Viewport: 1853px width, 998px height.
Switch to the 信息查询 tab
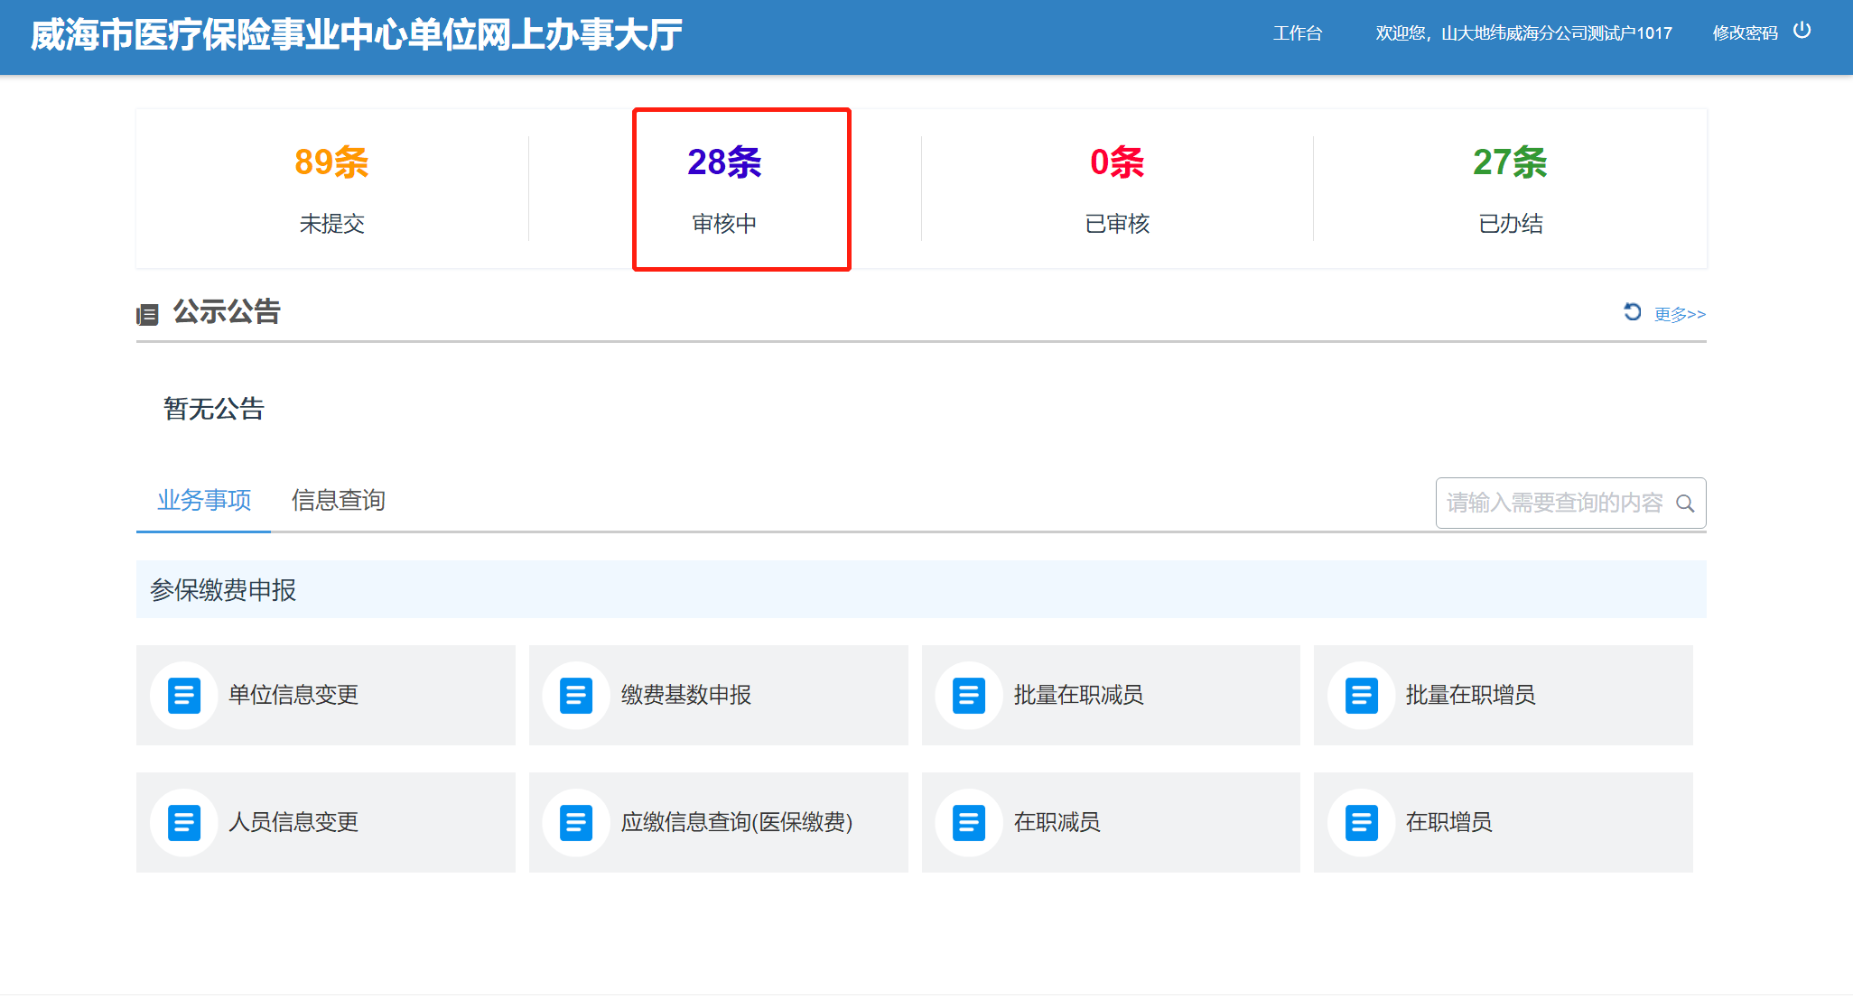[338, 501]
